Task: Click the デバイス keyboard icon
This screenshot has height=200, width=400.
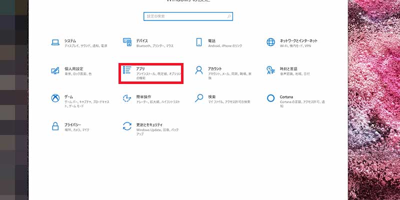Action: 127,42
